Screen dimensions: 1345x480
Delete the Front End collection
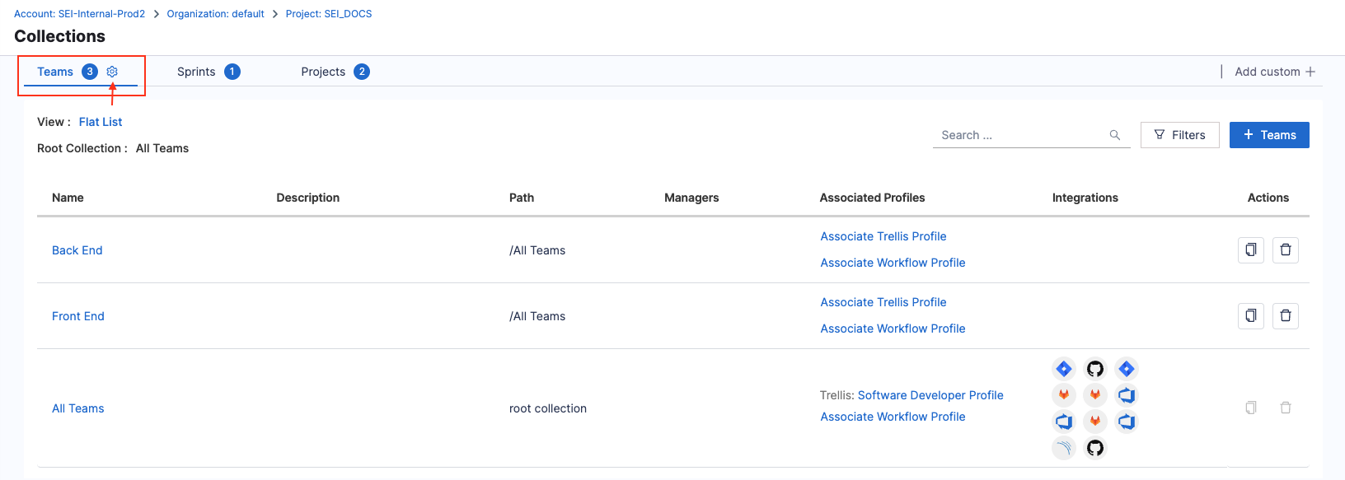tap(1285, 316)
